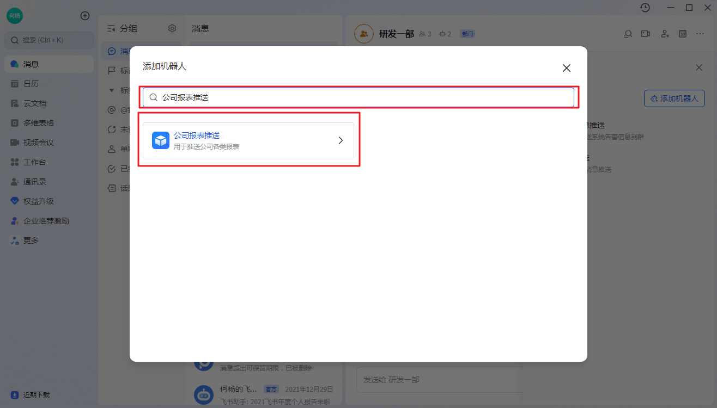Image resolution: width=717 pixels, height=408 pixels.
Task: Open more options ellipsis in chat header
Action: click(x=700, y=34)
